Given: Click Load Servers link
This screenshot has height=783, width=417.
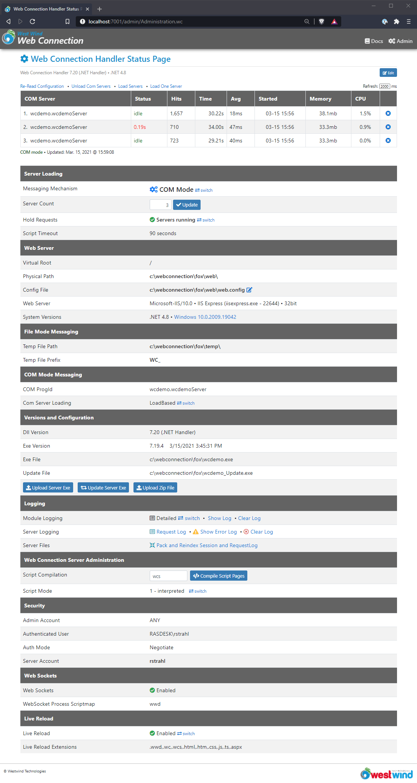Looking at the screenshot, I should pos(130,86).
